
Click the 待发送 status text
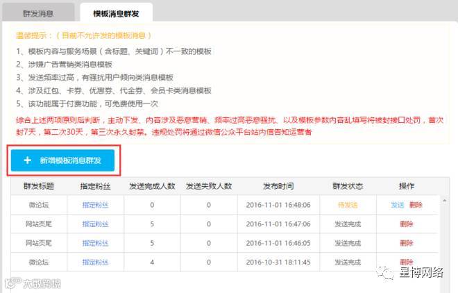pos(348,205)
